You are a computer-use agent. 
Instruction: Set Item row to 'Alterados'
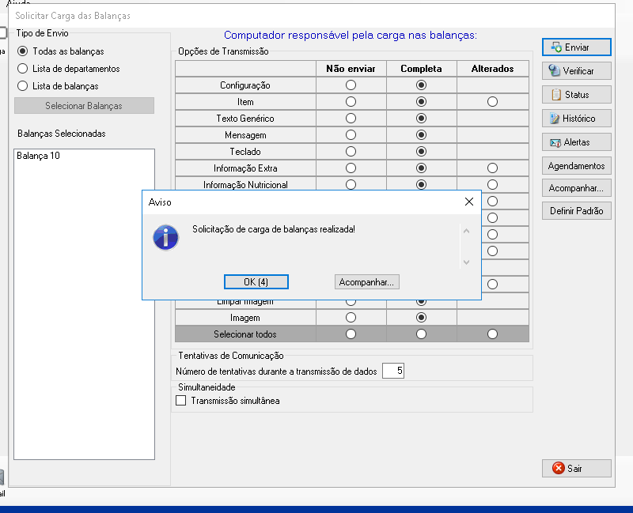click(492, 102)
